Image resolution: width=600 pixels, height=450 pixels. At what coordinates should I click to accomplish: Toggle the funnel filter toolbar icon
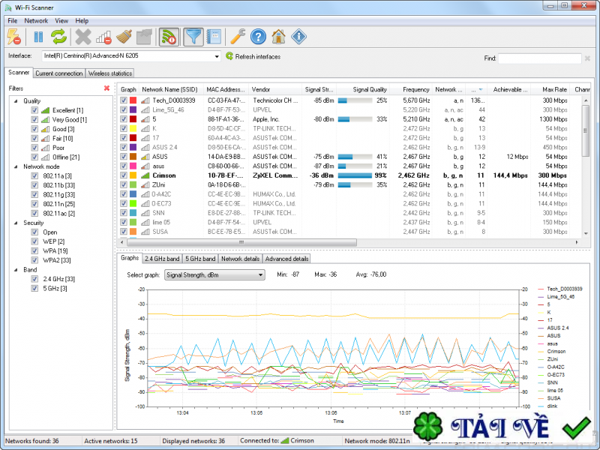(193, 36)
